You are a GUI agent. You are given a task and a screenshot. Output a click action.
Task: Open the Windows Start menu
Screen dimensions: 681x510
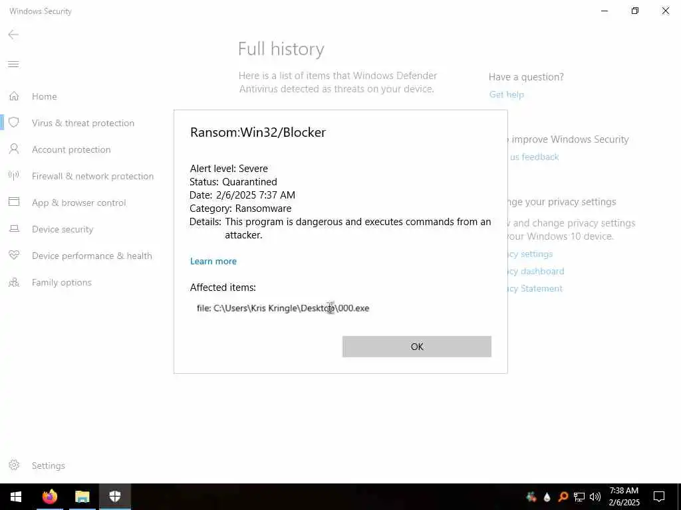click(16, 497)
